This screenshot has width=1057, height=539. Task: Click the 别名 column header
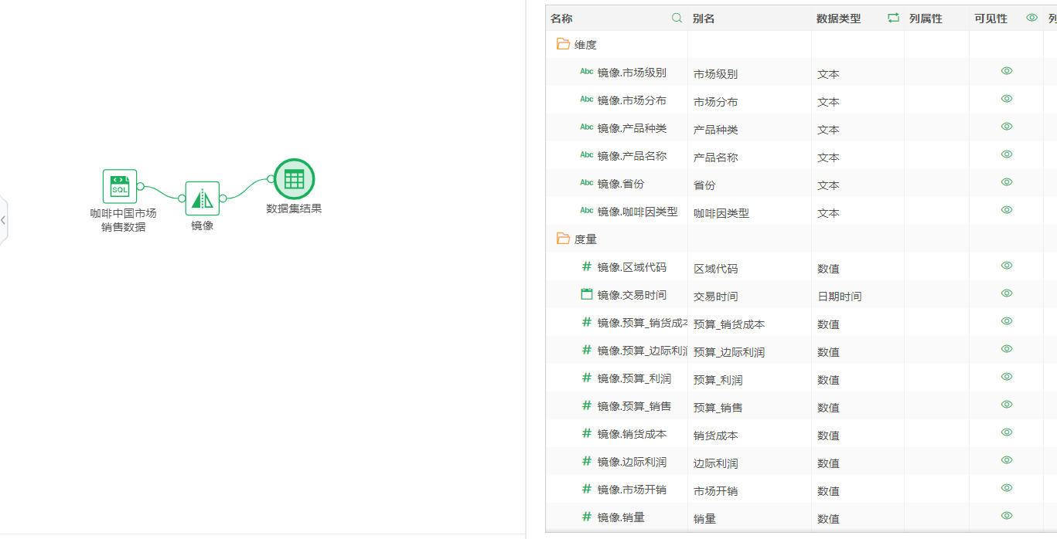pyautogui.click(x=704, y=19)
